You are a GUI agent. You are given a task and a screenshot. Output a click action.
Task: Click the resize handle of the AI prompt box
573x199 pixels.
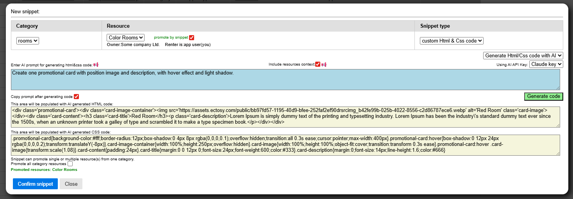coord(558,88)
